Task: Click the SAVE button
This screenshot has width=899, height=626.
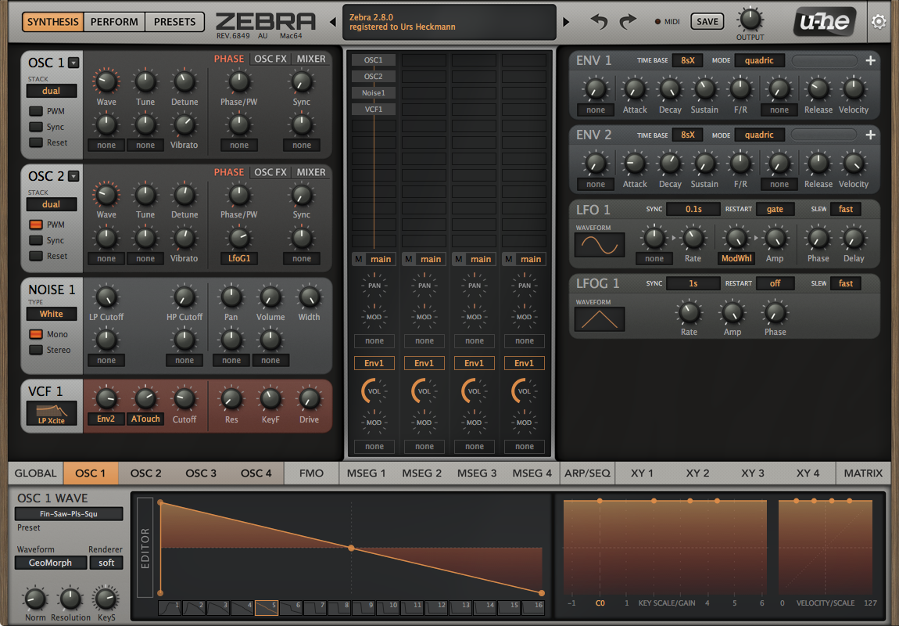Action: click(707, 22)
